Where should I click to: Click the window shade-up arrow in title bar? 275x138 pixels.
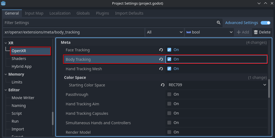(x=266, y=3)
